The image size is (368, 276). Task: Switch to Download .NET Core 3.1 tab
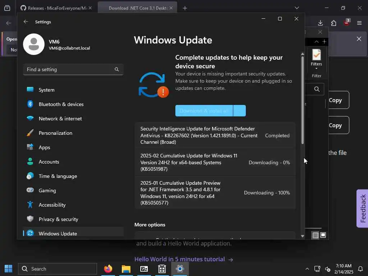[x=137, y=8]
